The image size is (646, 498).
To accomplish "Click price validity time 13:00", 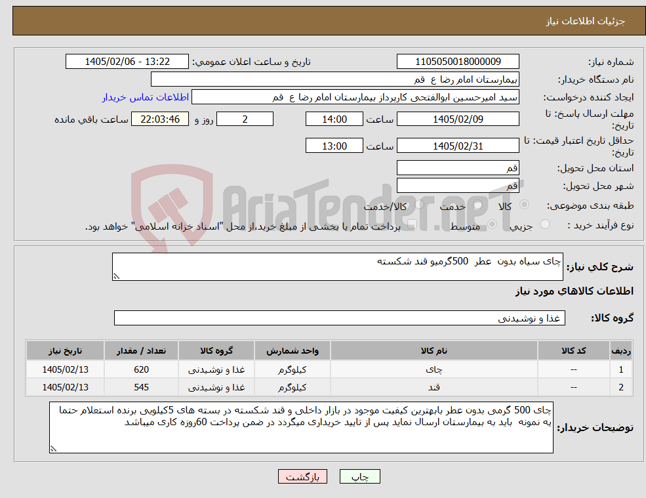I will tap(334, 146).
